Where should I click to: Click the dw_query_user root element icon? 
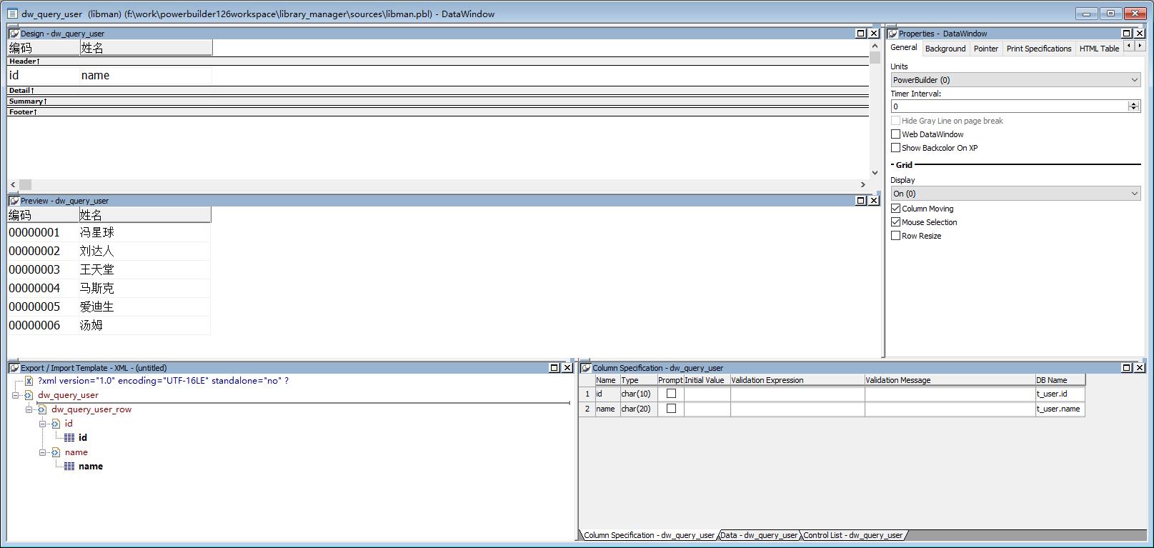coord(29,395)
